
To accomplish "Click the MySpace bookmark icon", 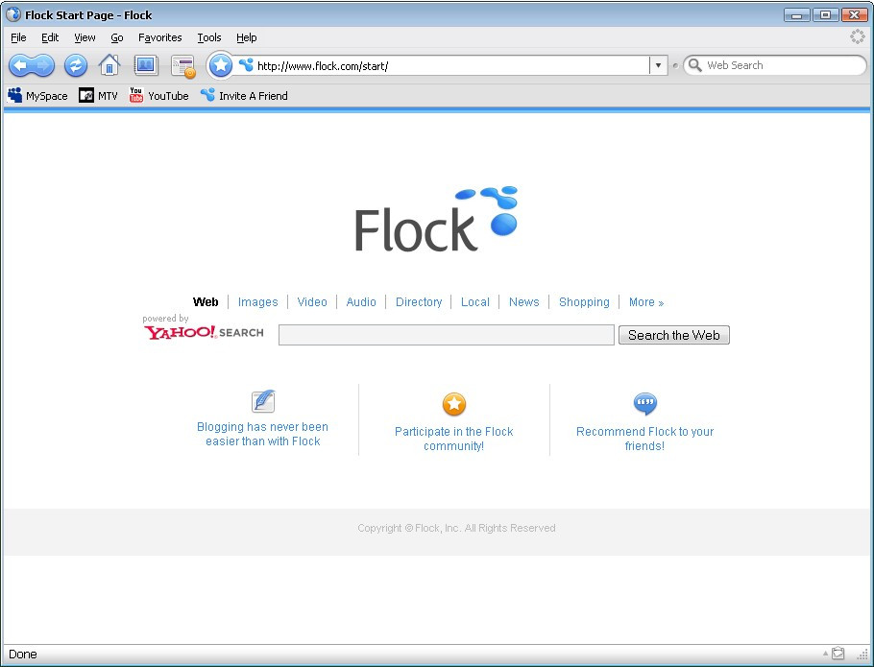I will [x=15, y=95].
